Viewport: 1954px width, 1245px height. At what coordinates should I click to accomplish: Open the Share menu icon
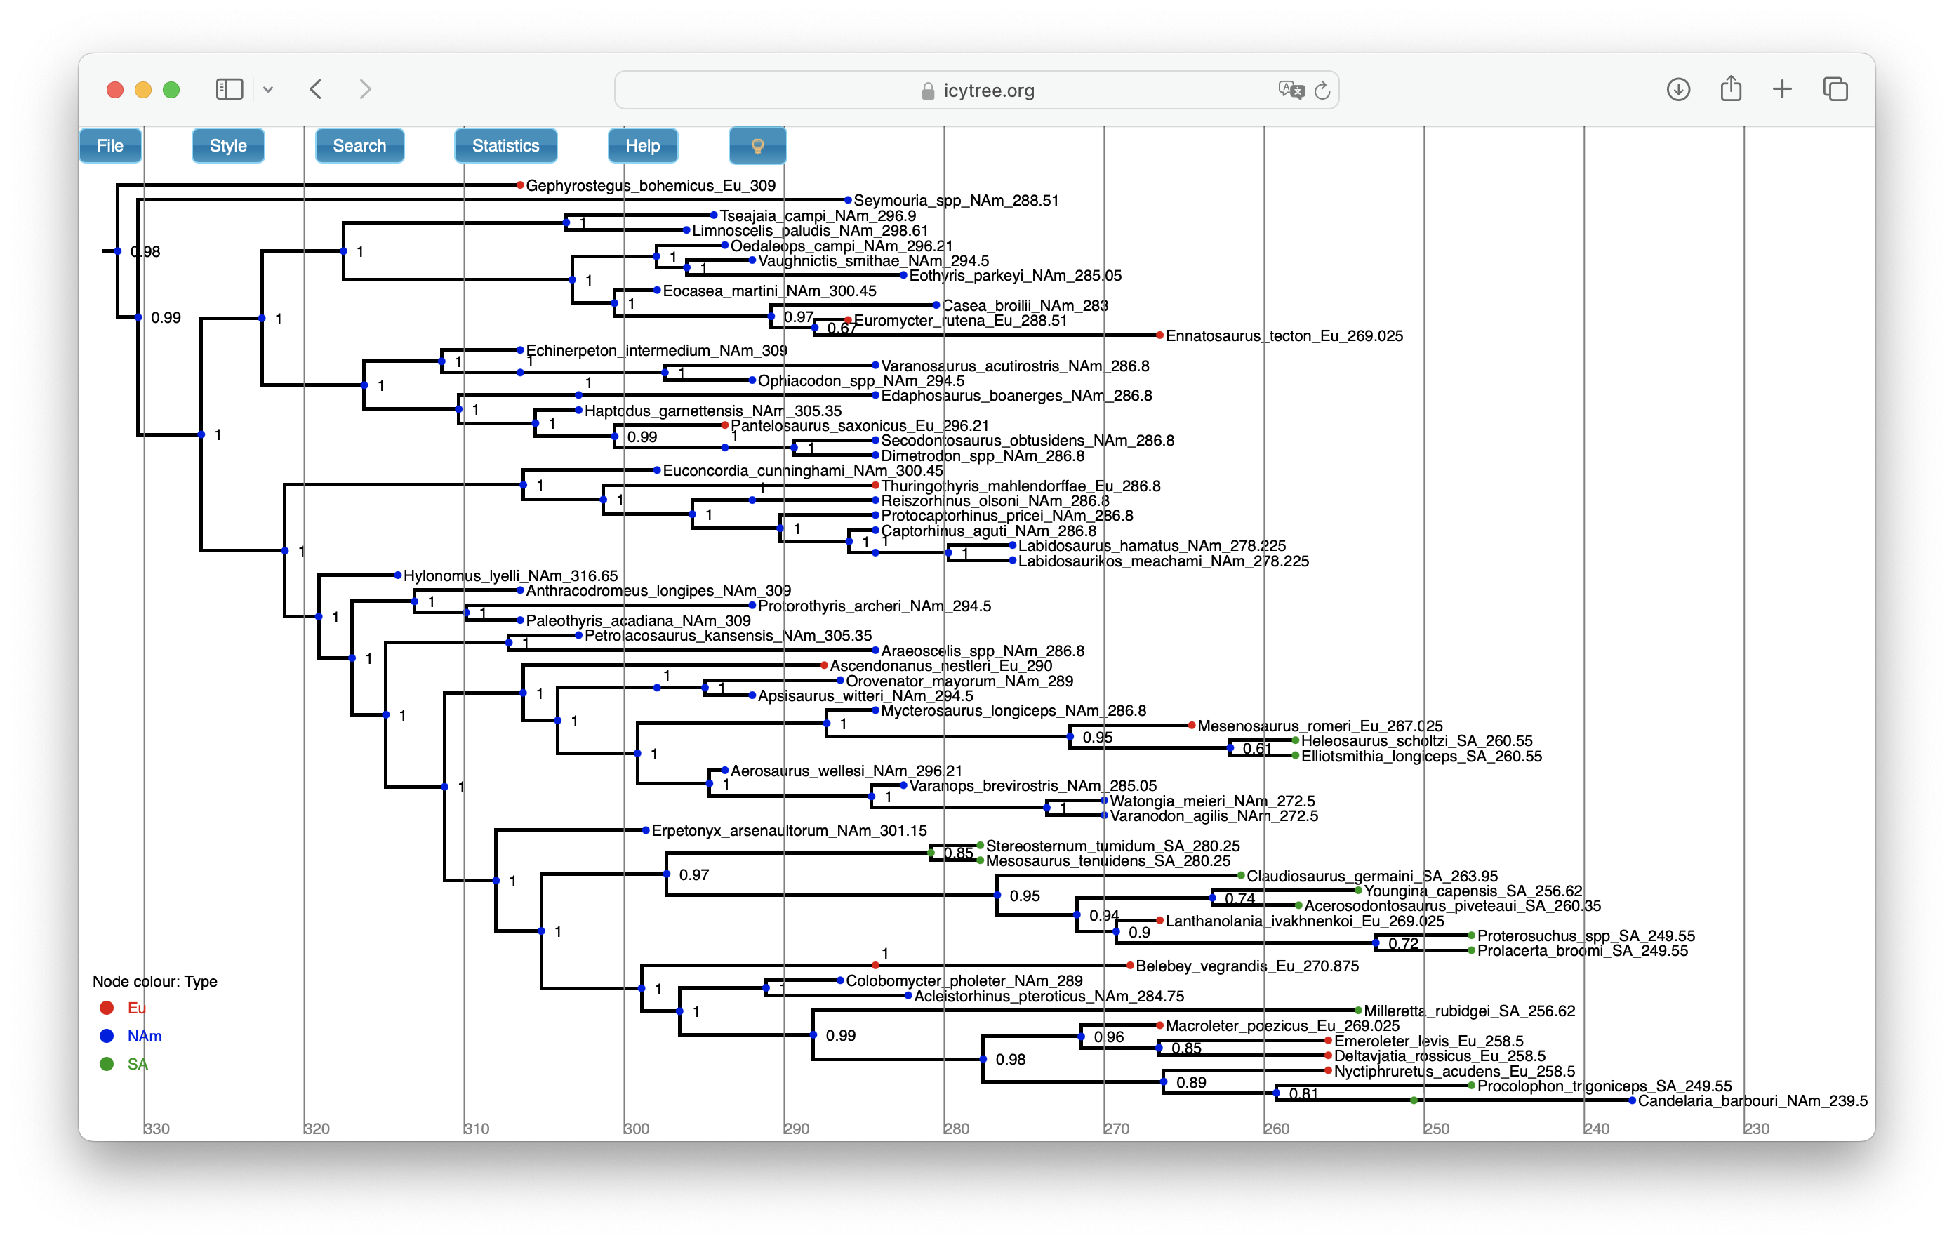click(x=1731, y=88)
